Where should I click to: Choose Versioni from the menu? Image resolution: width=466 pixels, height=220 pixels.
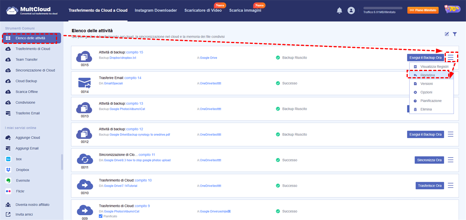coord(431,84)
